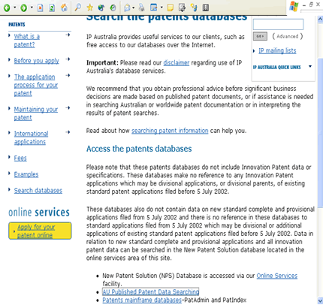Click the green Back arrow button
323x305 pixels.
7,8
